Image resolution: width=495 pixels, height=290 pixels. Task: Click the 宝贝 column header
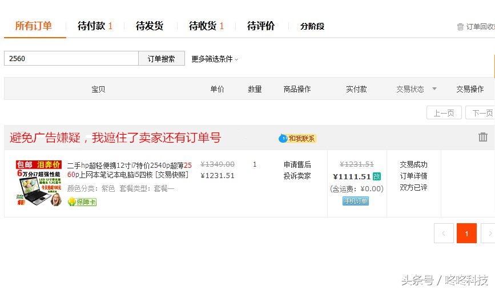[98, 89]
